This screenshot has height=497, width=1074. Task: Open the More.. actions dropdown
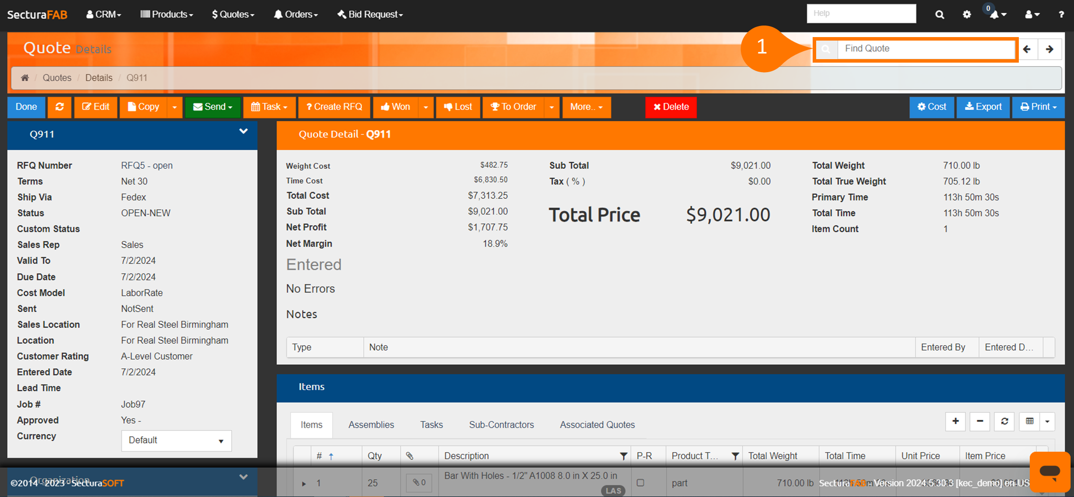tap(586, 107)
